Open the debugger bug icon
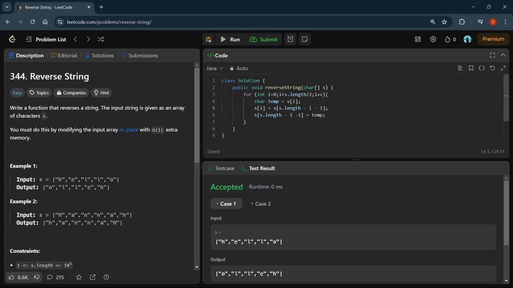Screen dimensions: 513x288 [209, 39]
